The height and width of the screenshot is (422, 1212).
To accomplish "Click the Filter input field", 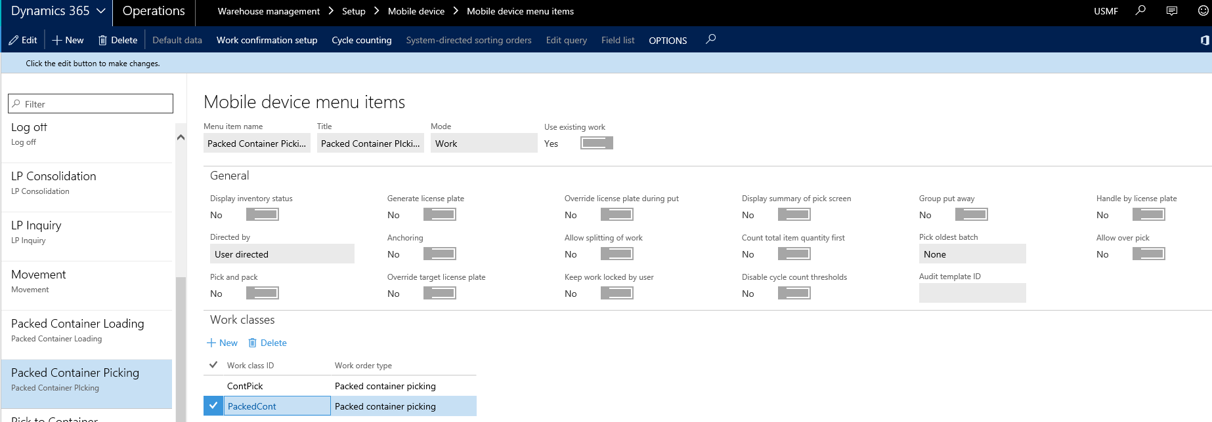I will 91,104.
